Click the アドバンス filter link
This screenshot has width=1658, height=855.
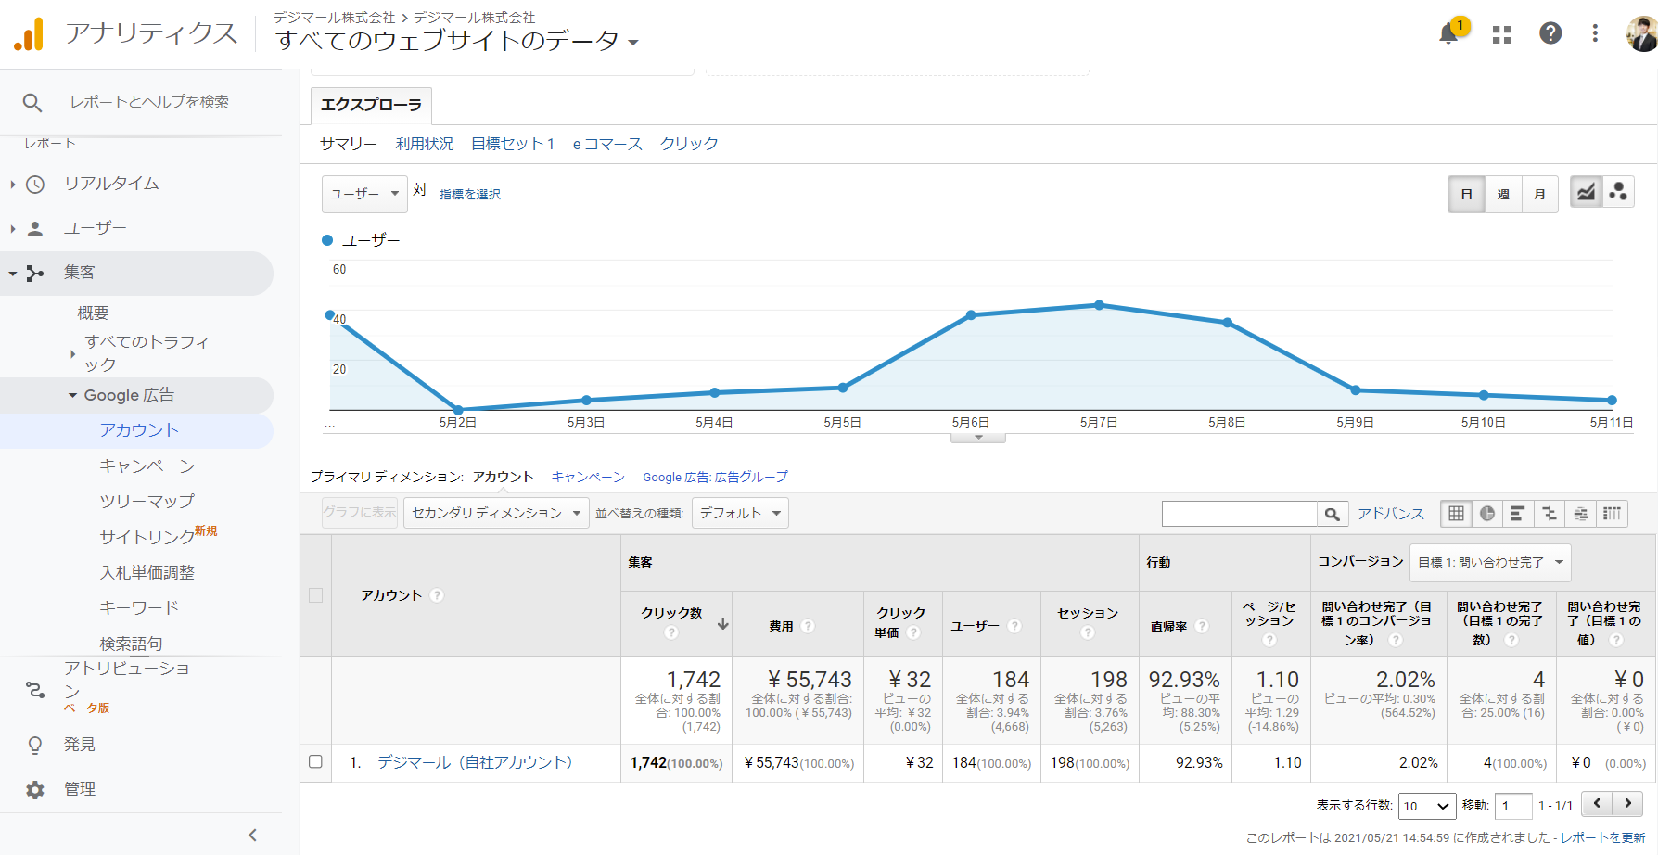[1391, 514]
